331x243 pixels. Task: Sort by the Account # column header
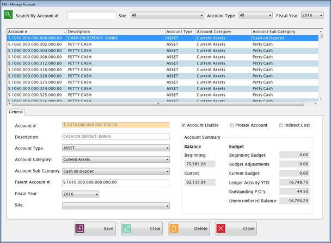(x=36, y=32)
